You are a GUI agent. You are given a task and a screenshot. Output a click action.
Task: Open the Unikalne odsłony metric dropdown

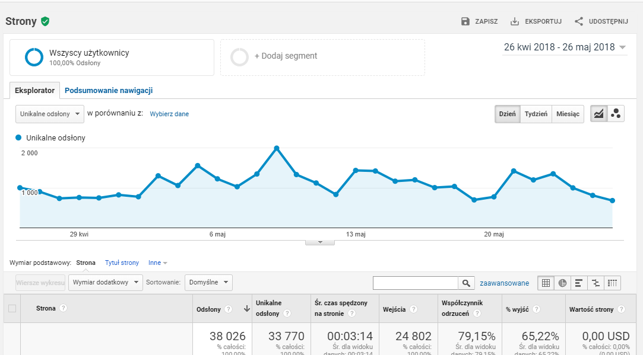(x=50, y=114)
